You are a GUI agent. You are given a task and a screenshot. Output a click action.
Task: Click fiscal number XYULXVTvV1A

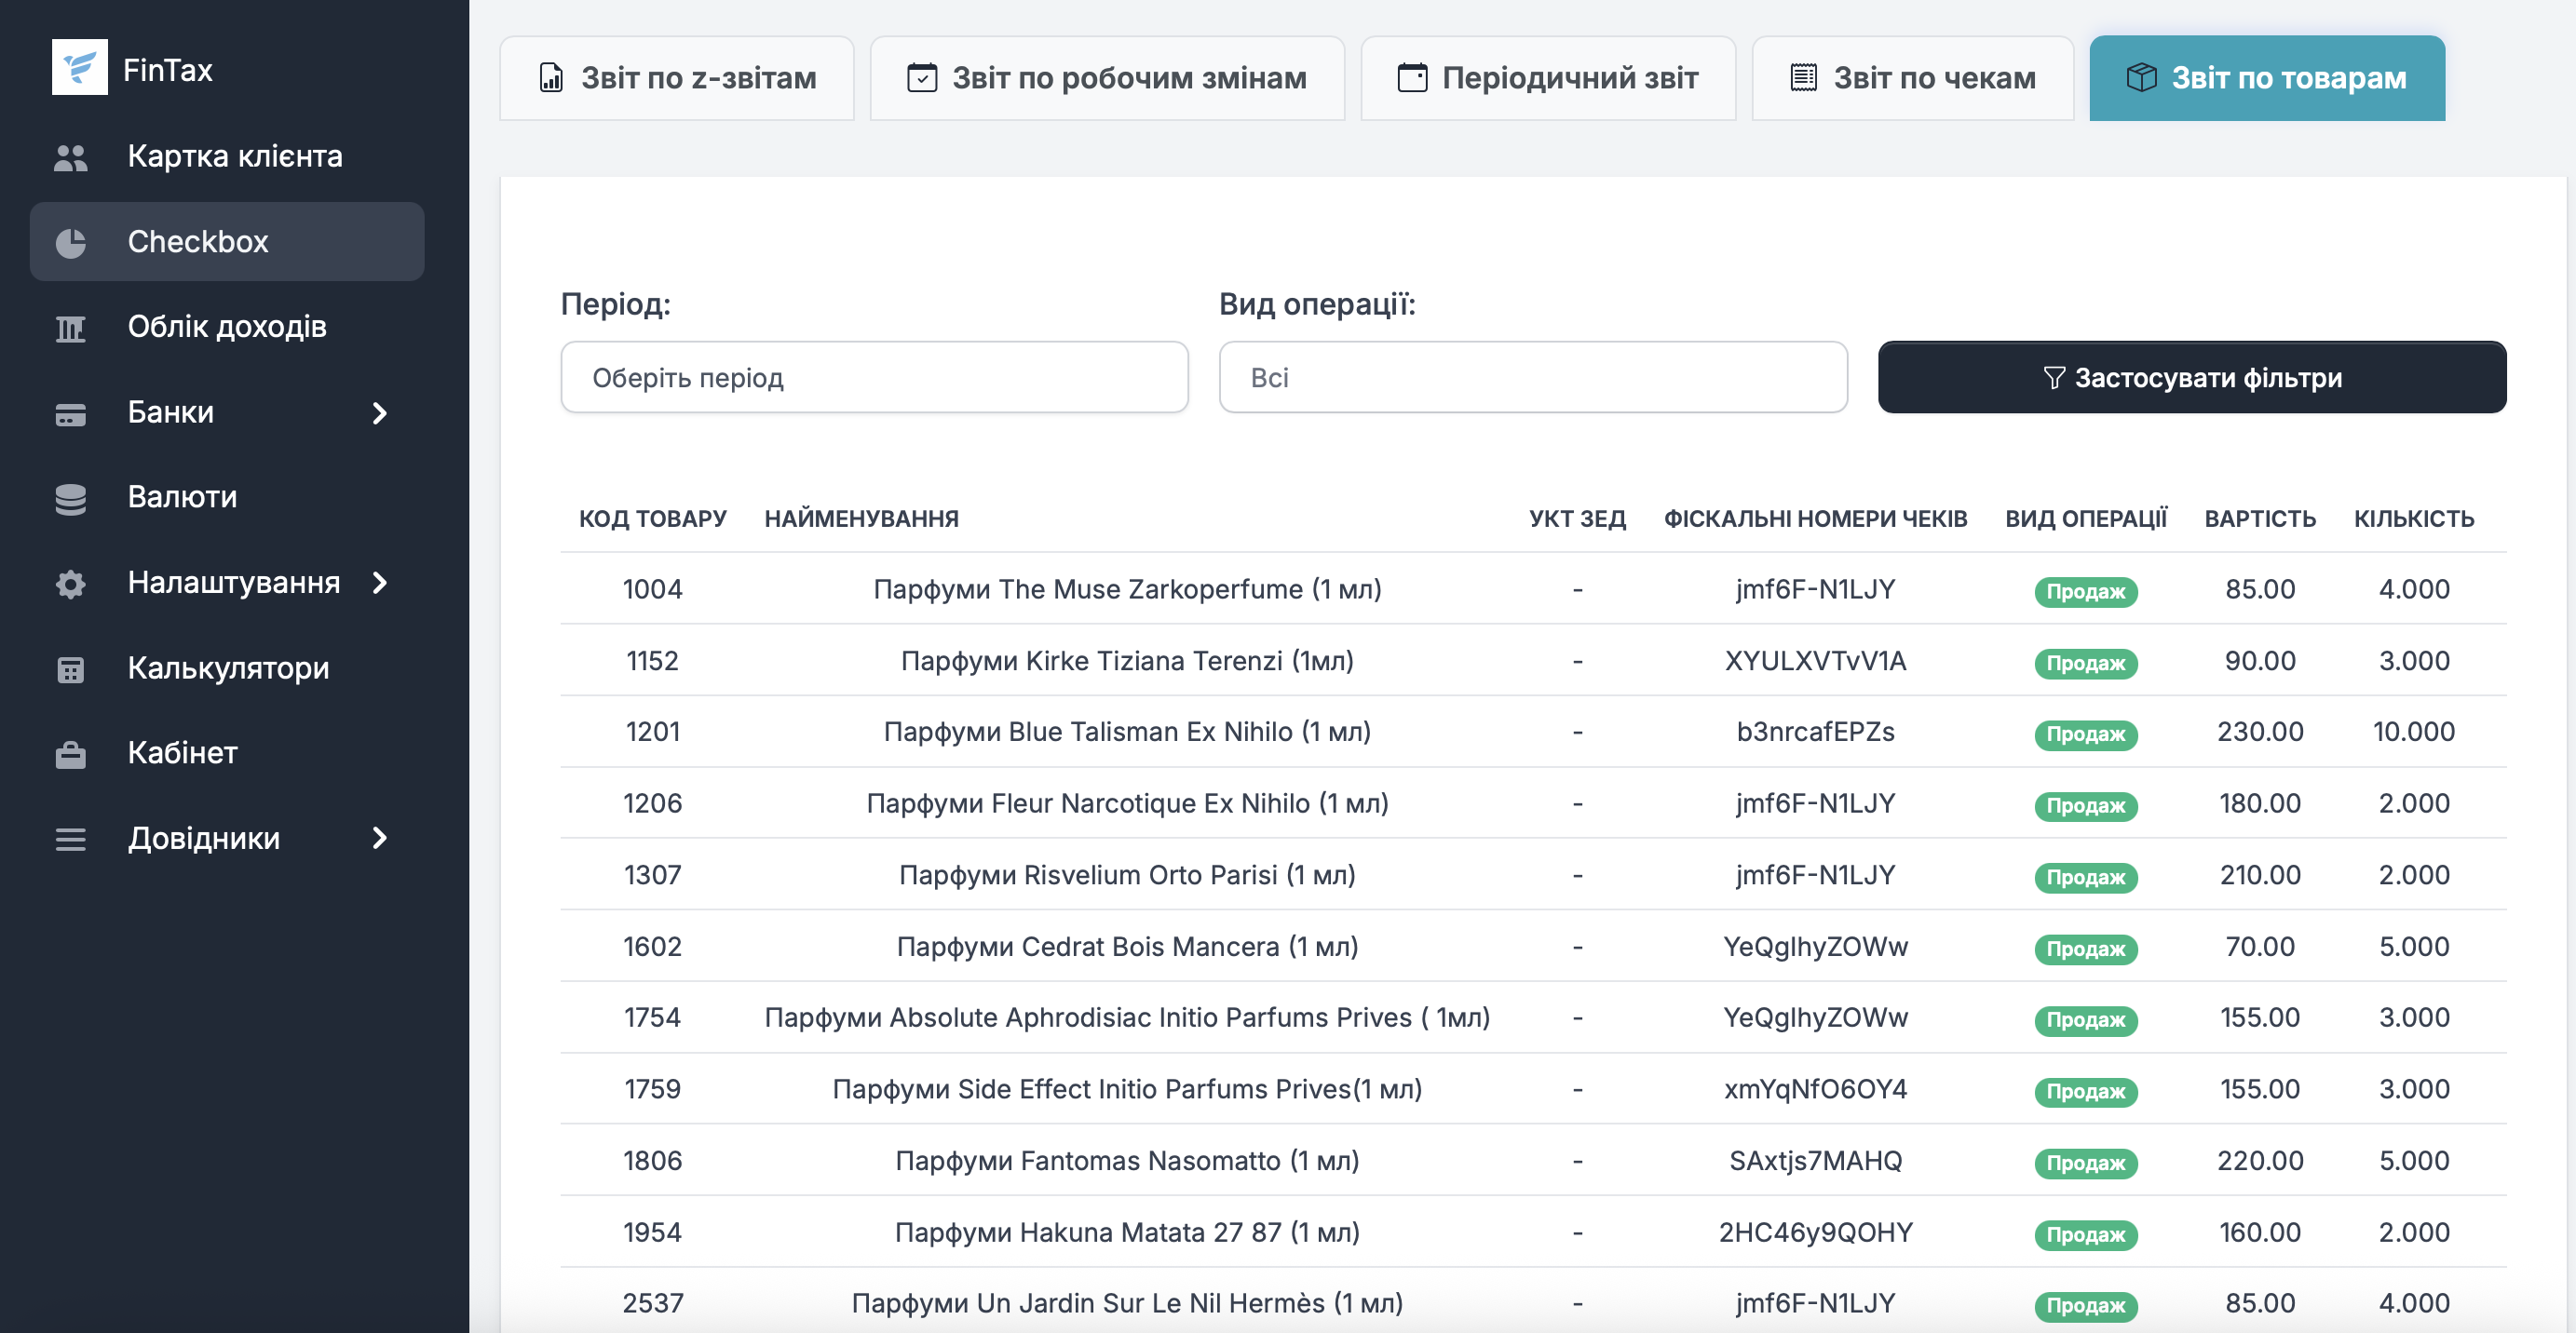(1814, 661)
